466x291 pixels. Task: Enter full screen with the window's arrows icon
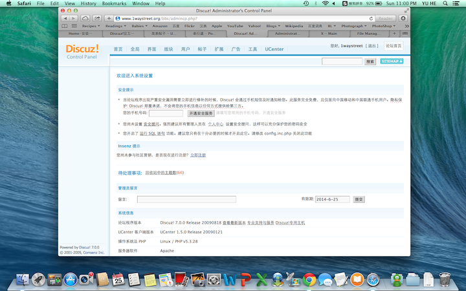tap(406, 11)
